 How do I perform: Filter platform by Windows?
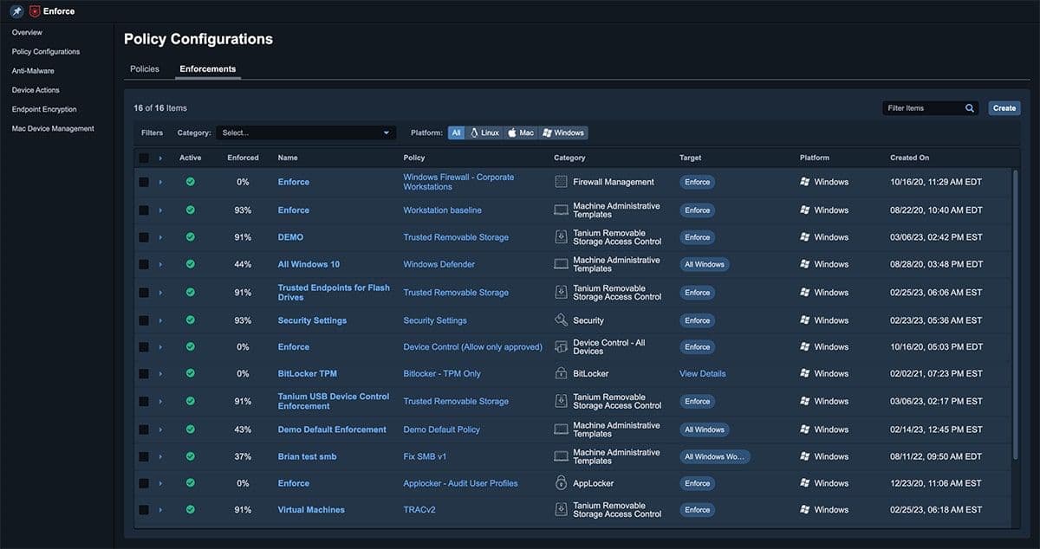[x=563, y=132]
